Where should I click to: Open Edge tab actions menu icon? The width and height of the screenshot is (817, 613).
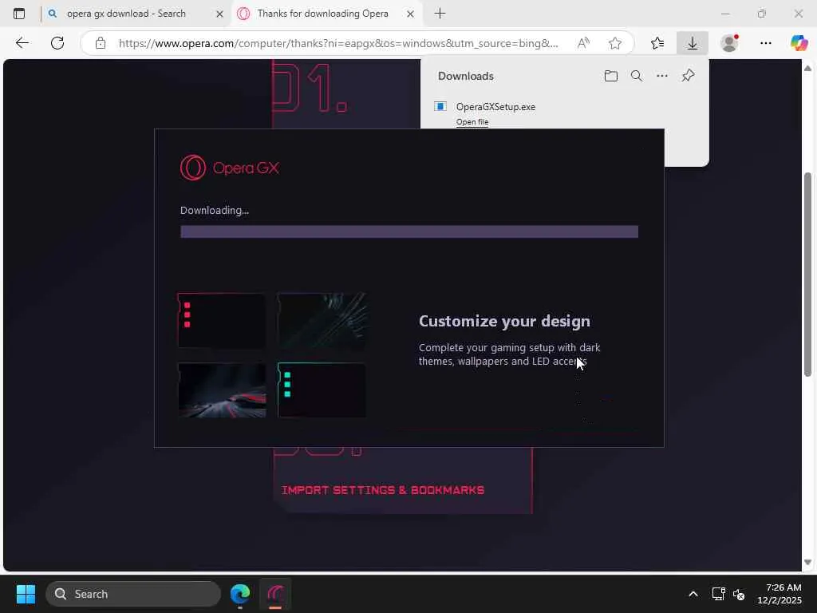(19, 14)
